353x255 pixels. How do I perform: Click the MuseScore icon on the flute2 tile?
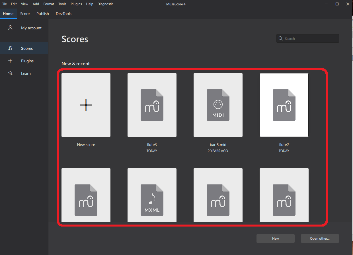click(x=284, y=105)
